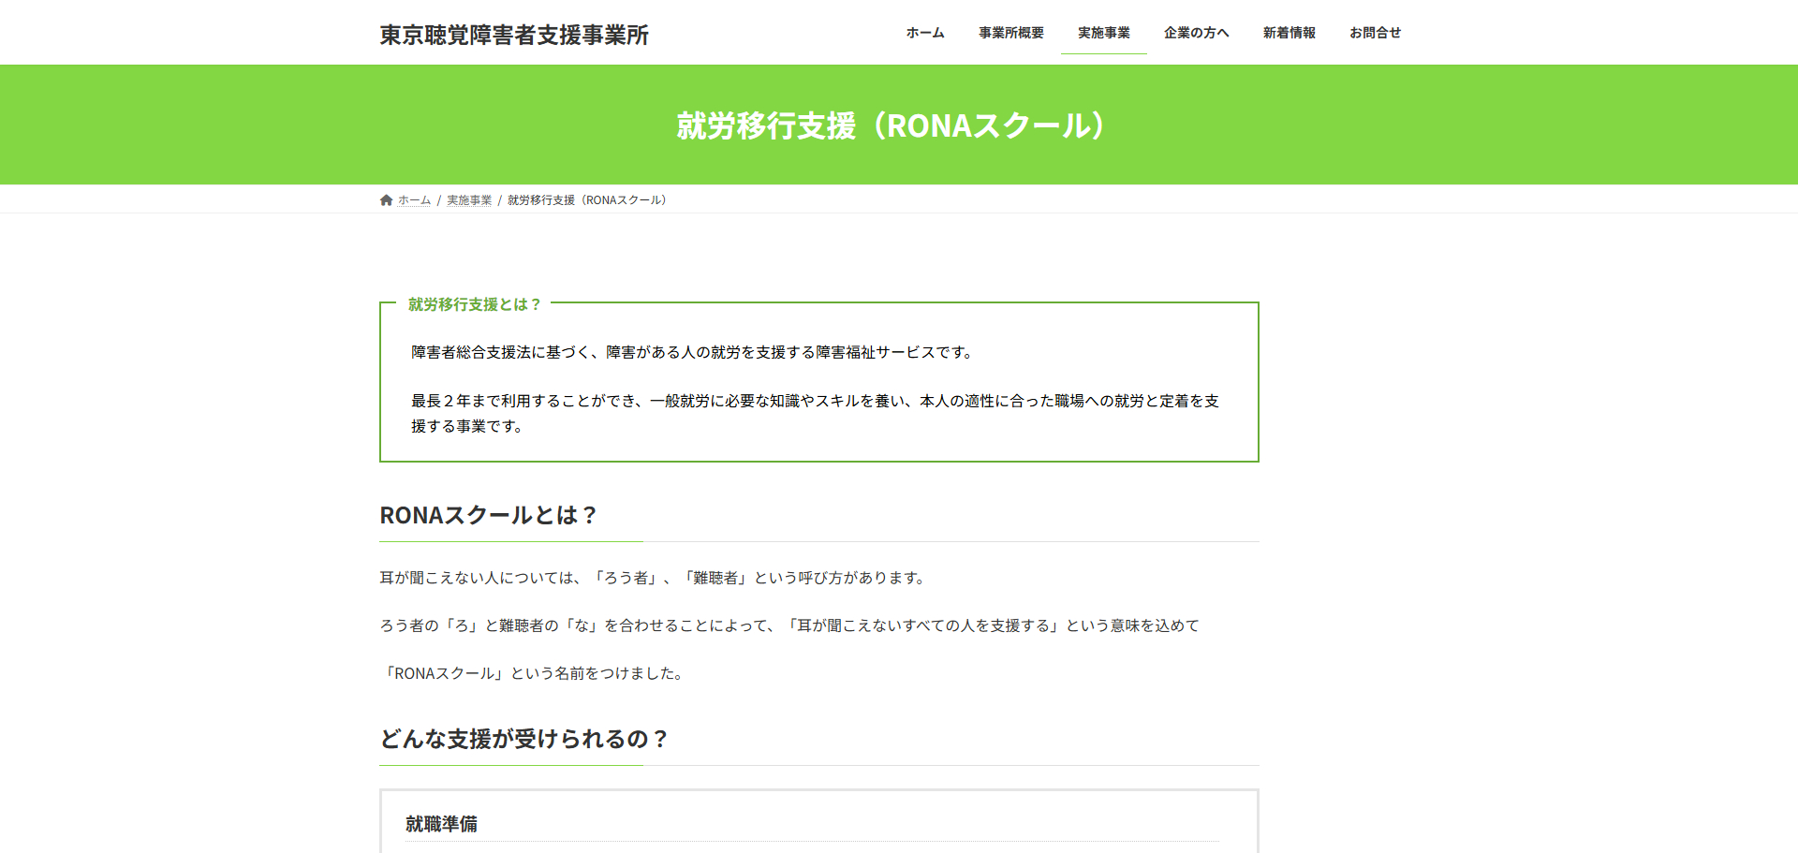
Task: Click ホーム breadcrumb link
Action: click(x=414, y=200)
